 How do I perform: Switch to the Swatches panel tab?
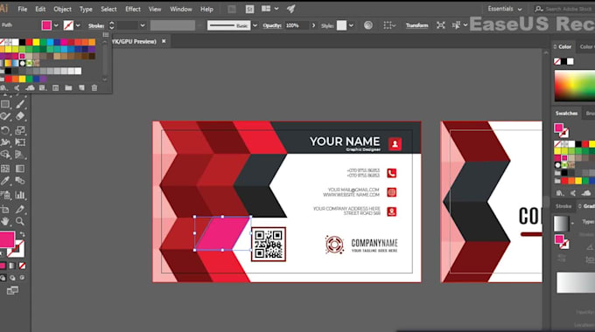point(566,114)
